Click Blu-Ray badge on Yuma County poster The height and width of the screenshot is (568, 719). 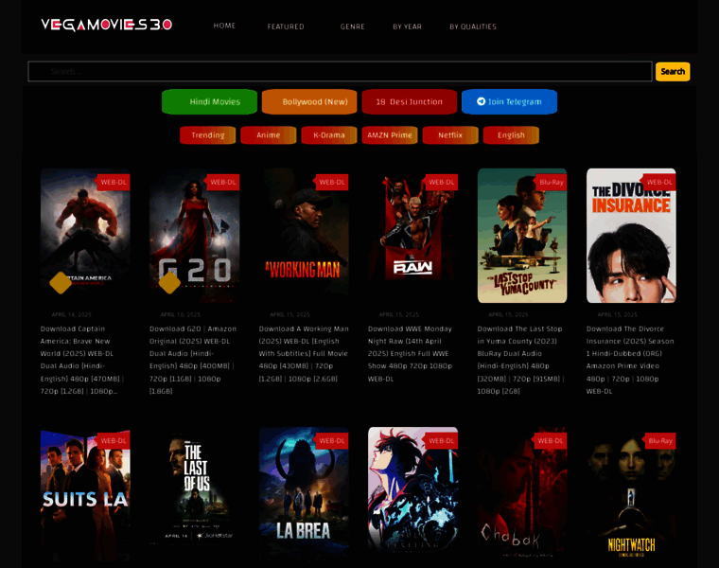(x=551, y=182)
